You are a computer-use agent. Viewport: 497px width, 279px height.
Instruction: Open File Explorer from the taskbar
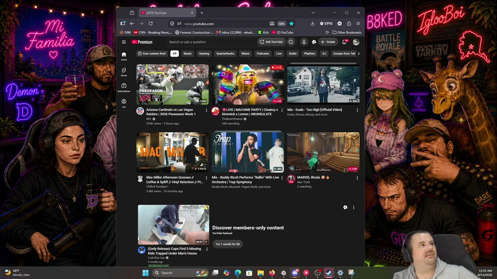[x=261, y=273]
